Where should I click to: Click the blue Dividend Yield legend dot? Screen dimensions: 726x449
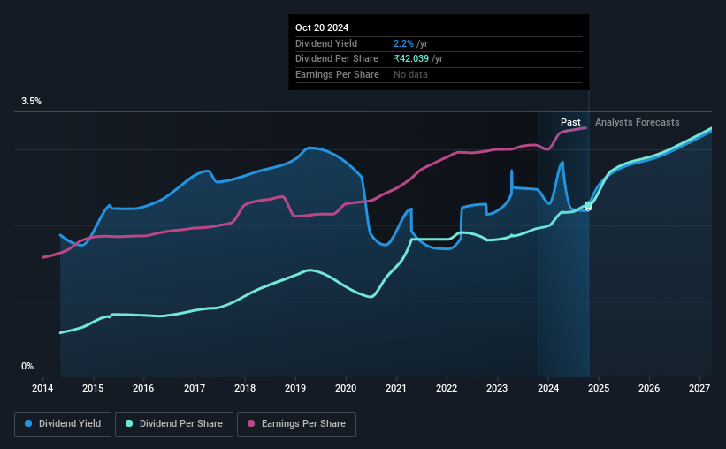(28, 423)
